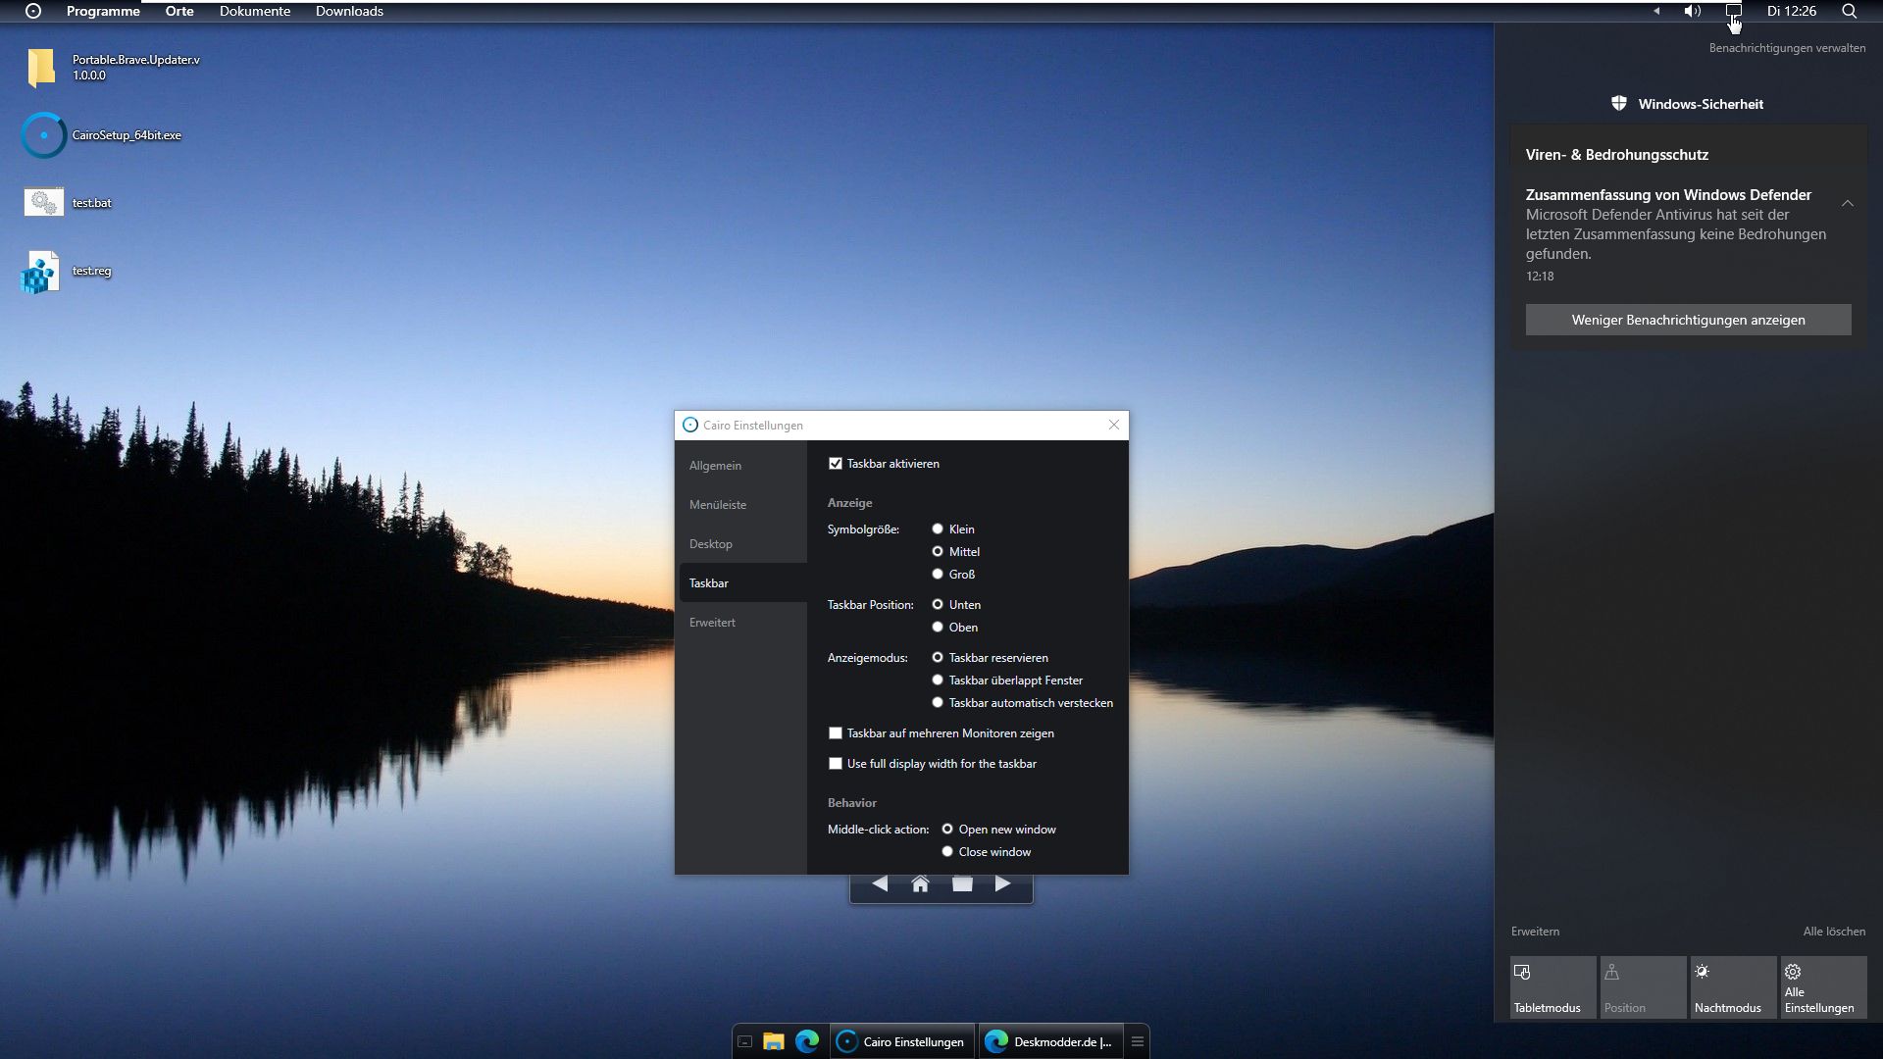
Task: Click Weniger Benachrichtigungen anzeigen
Action: [1688, 320]
